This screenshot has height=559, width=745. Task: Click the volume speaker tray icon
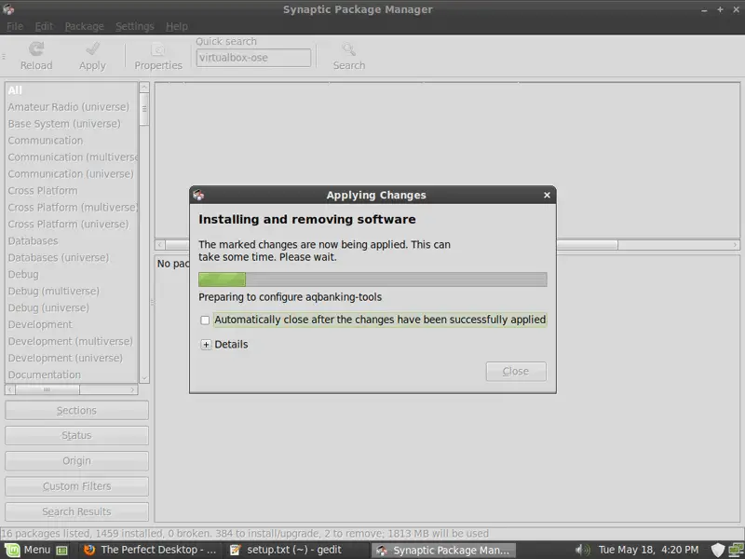coord(582,550)
